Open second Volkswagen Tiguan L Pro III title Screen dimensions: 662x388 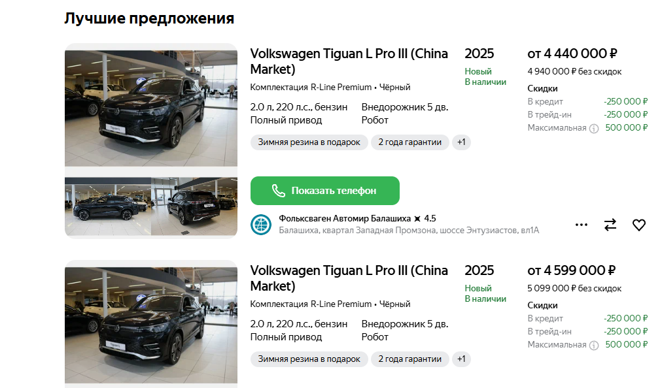pos(349,278)
